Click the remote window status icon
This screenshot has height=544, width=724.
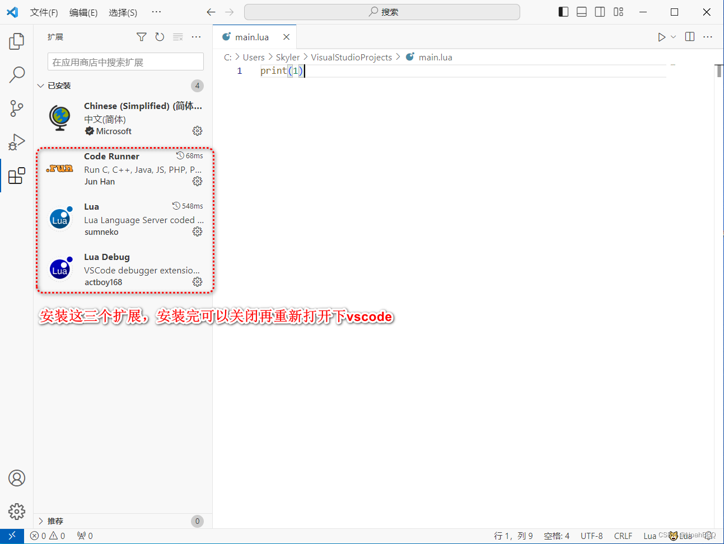pyautogui.click(x=12, y=536)
